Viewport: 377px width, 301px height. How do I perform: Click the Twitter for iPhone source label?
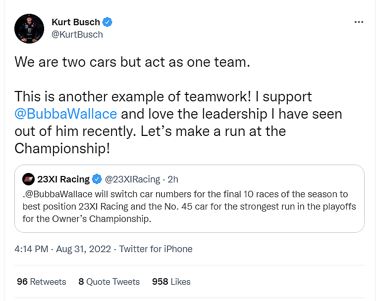click(156, 249)
